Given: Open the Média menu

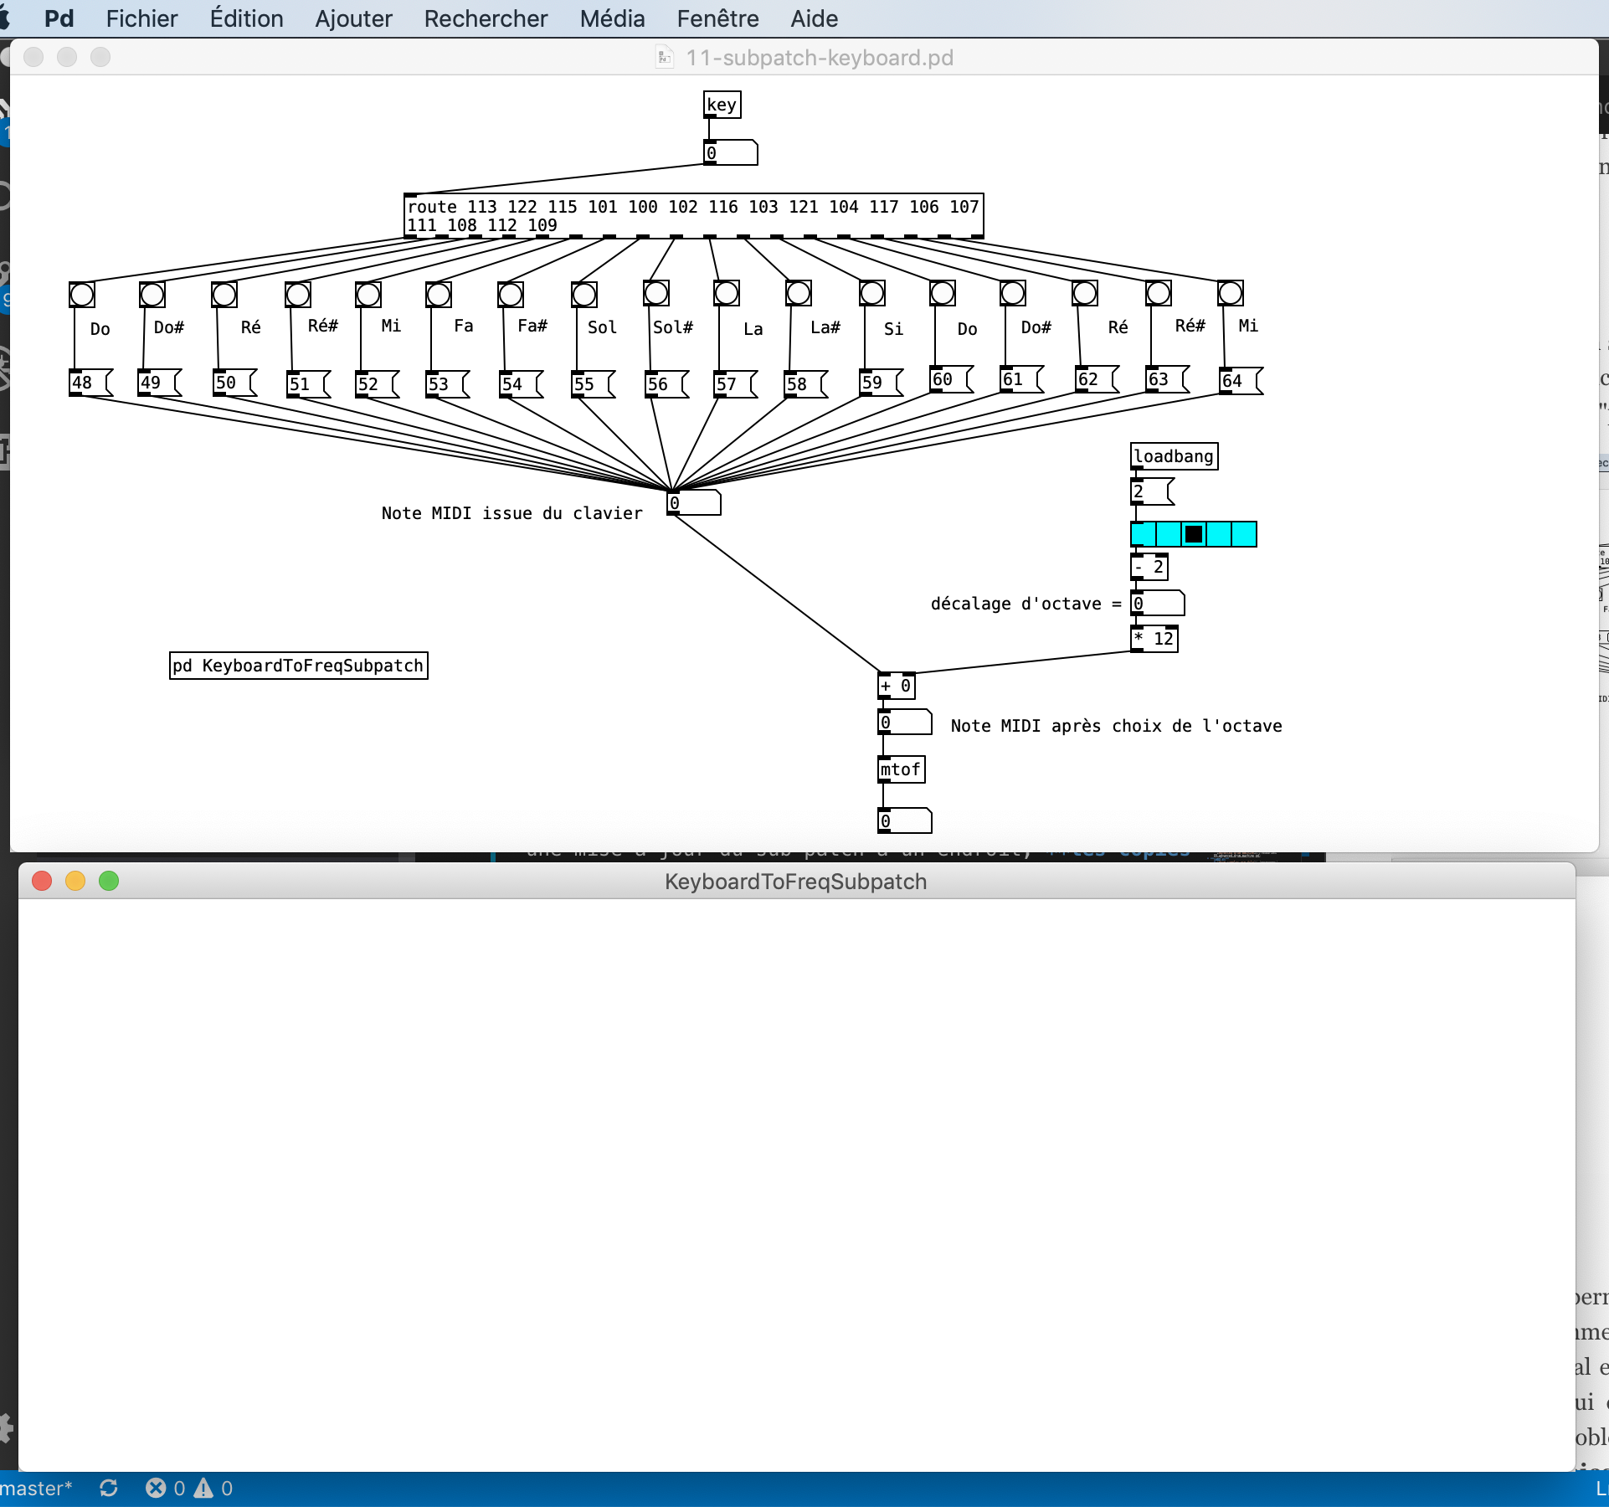Looking at the screenshot, I should (x=612, y=18).
